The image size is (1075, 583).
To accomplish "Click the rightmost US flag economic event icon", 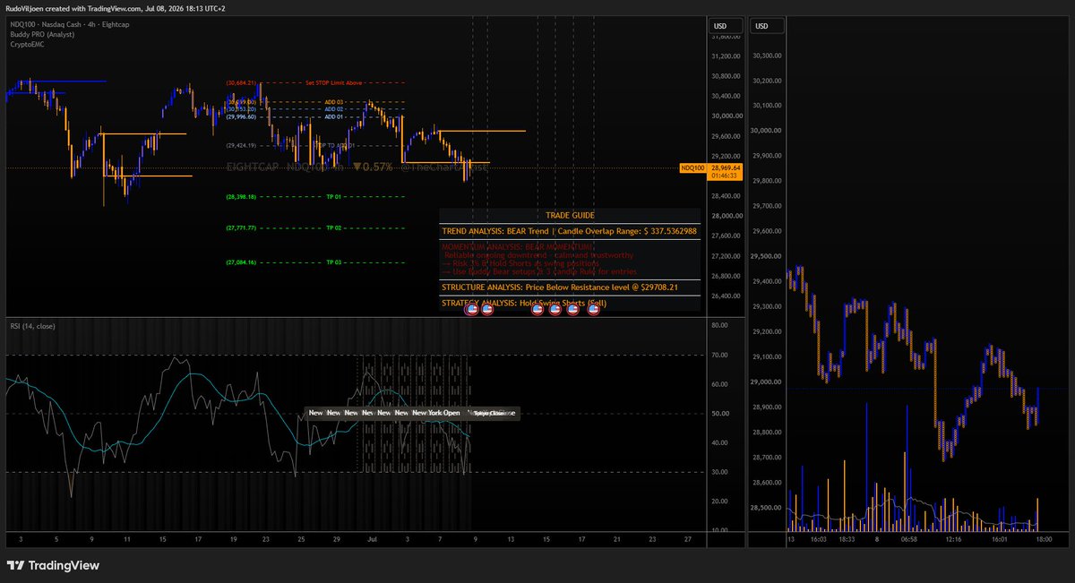I will pyautogui.click(x=592, y=310).
